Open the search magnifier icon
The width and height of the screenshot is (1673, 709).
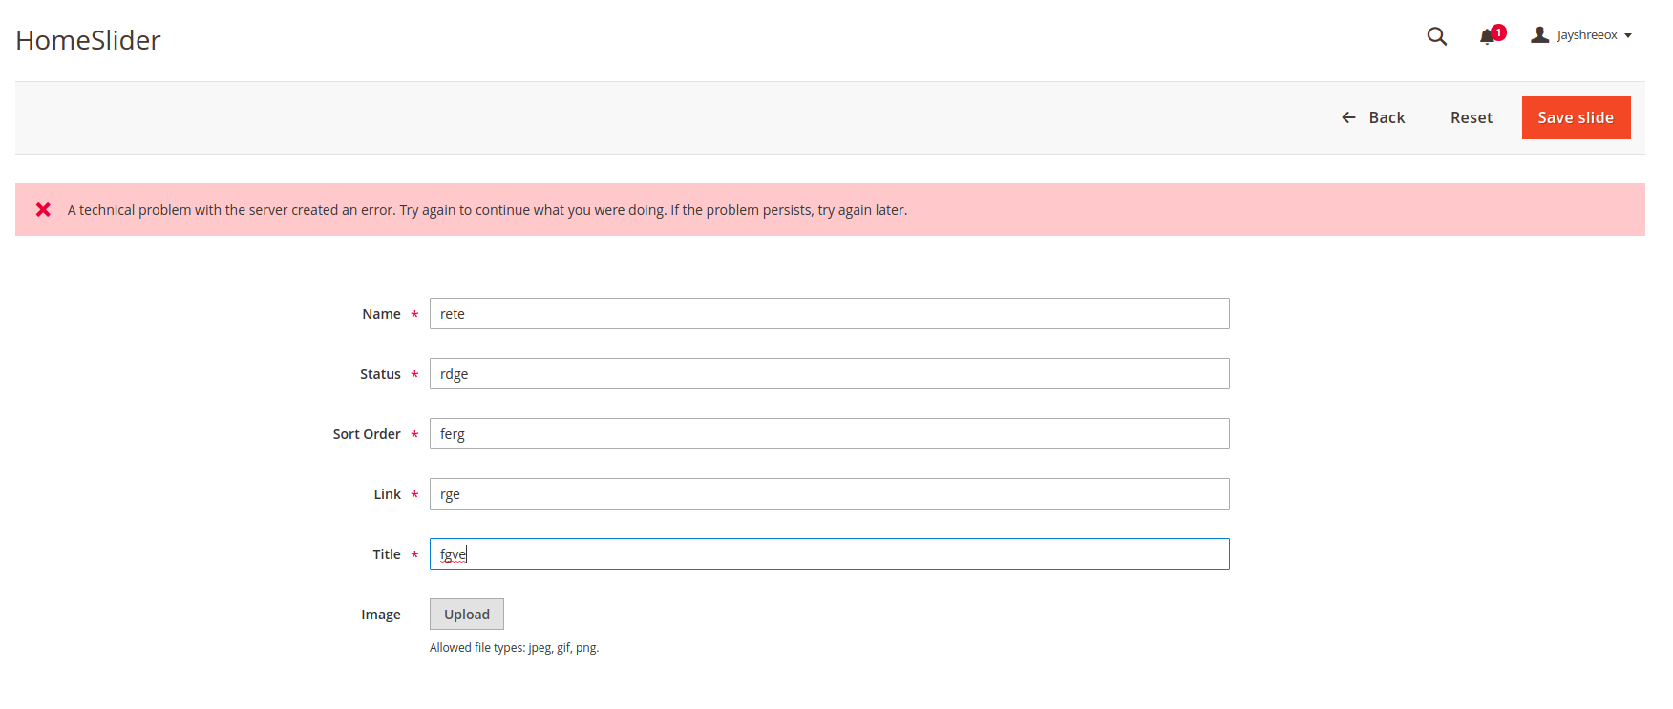(x=1436, y=36)
